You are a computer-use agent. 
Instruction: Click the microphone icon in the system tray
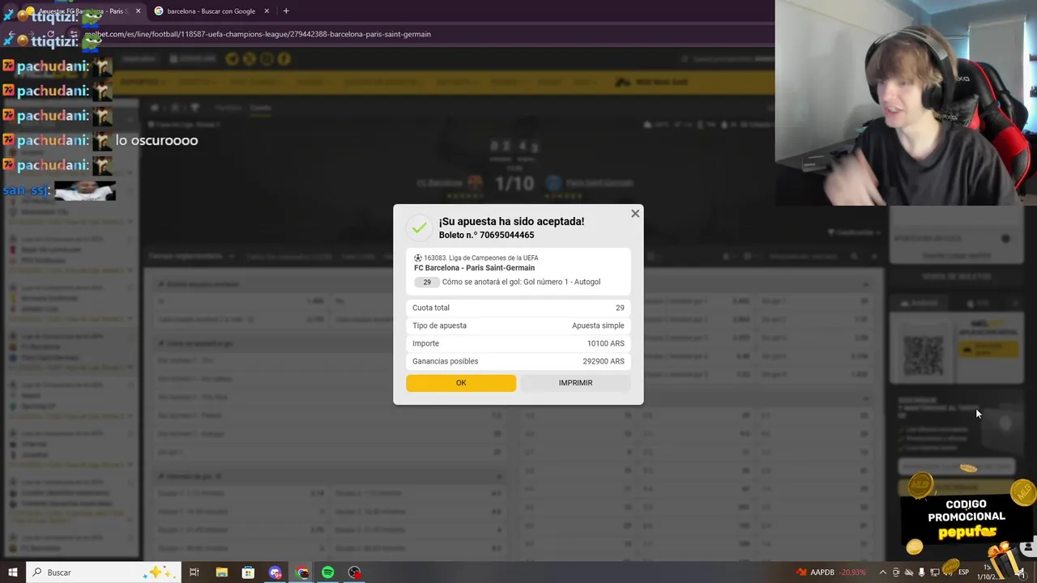tap(922, 572)
